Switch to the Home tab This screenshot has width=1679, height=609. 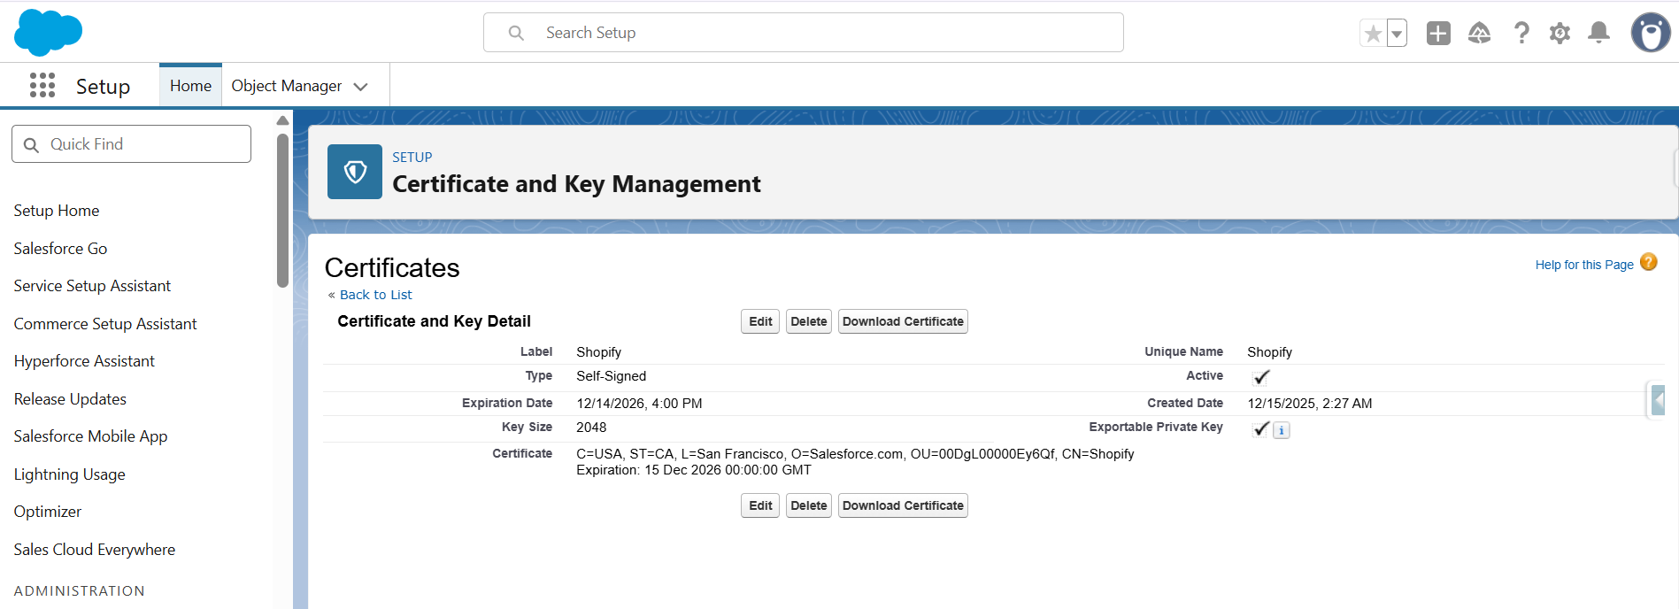[190, 86]
